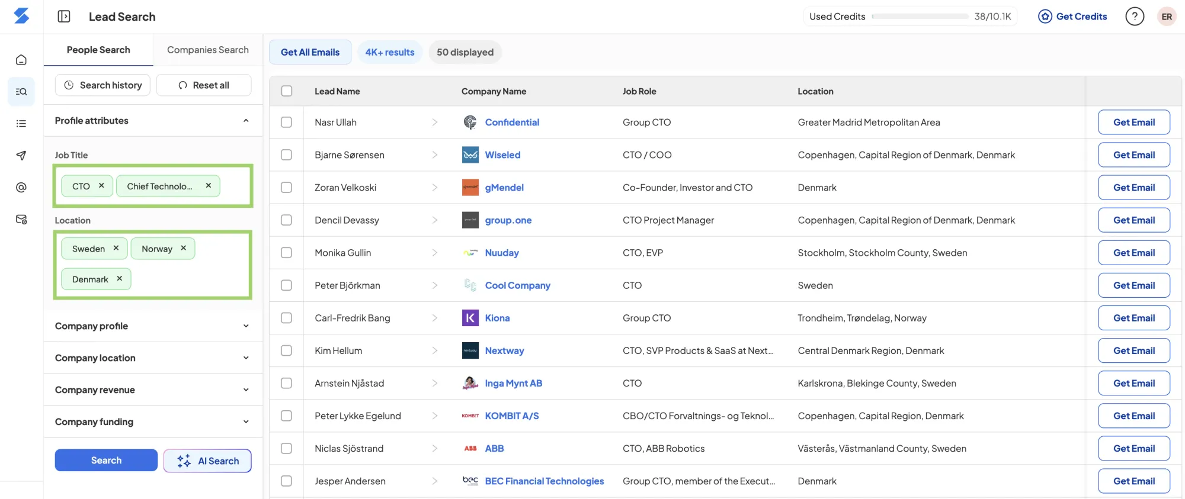Open the home icon in the sidebar
The height and width of the screenshot is (499, 1185).
point(21,60)
